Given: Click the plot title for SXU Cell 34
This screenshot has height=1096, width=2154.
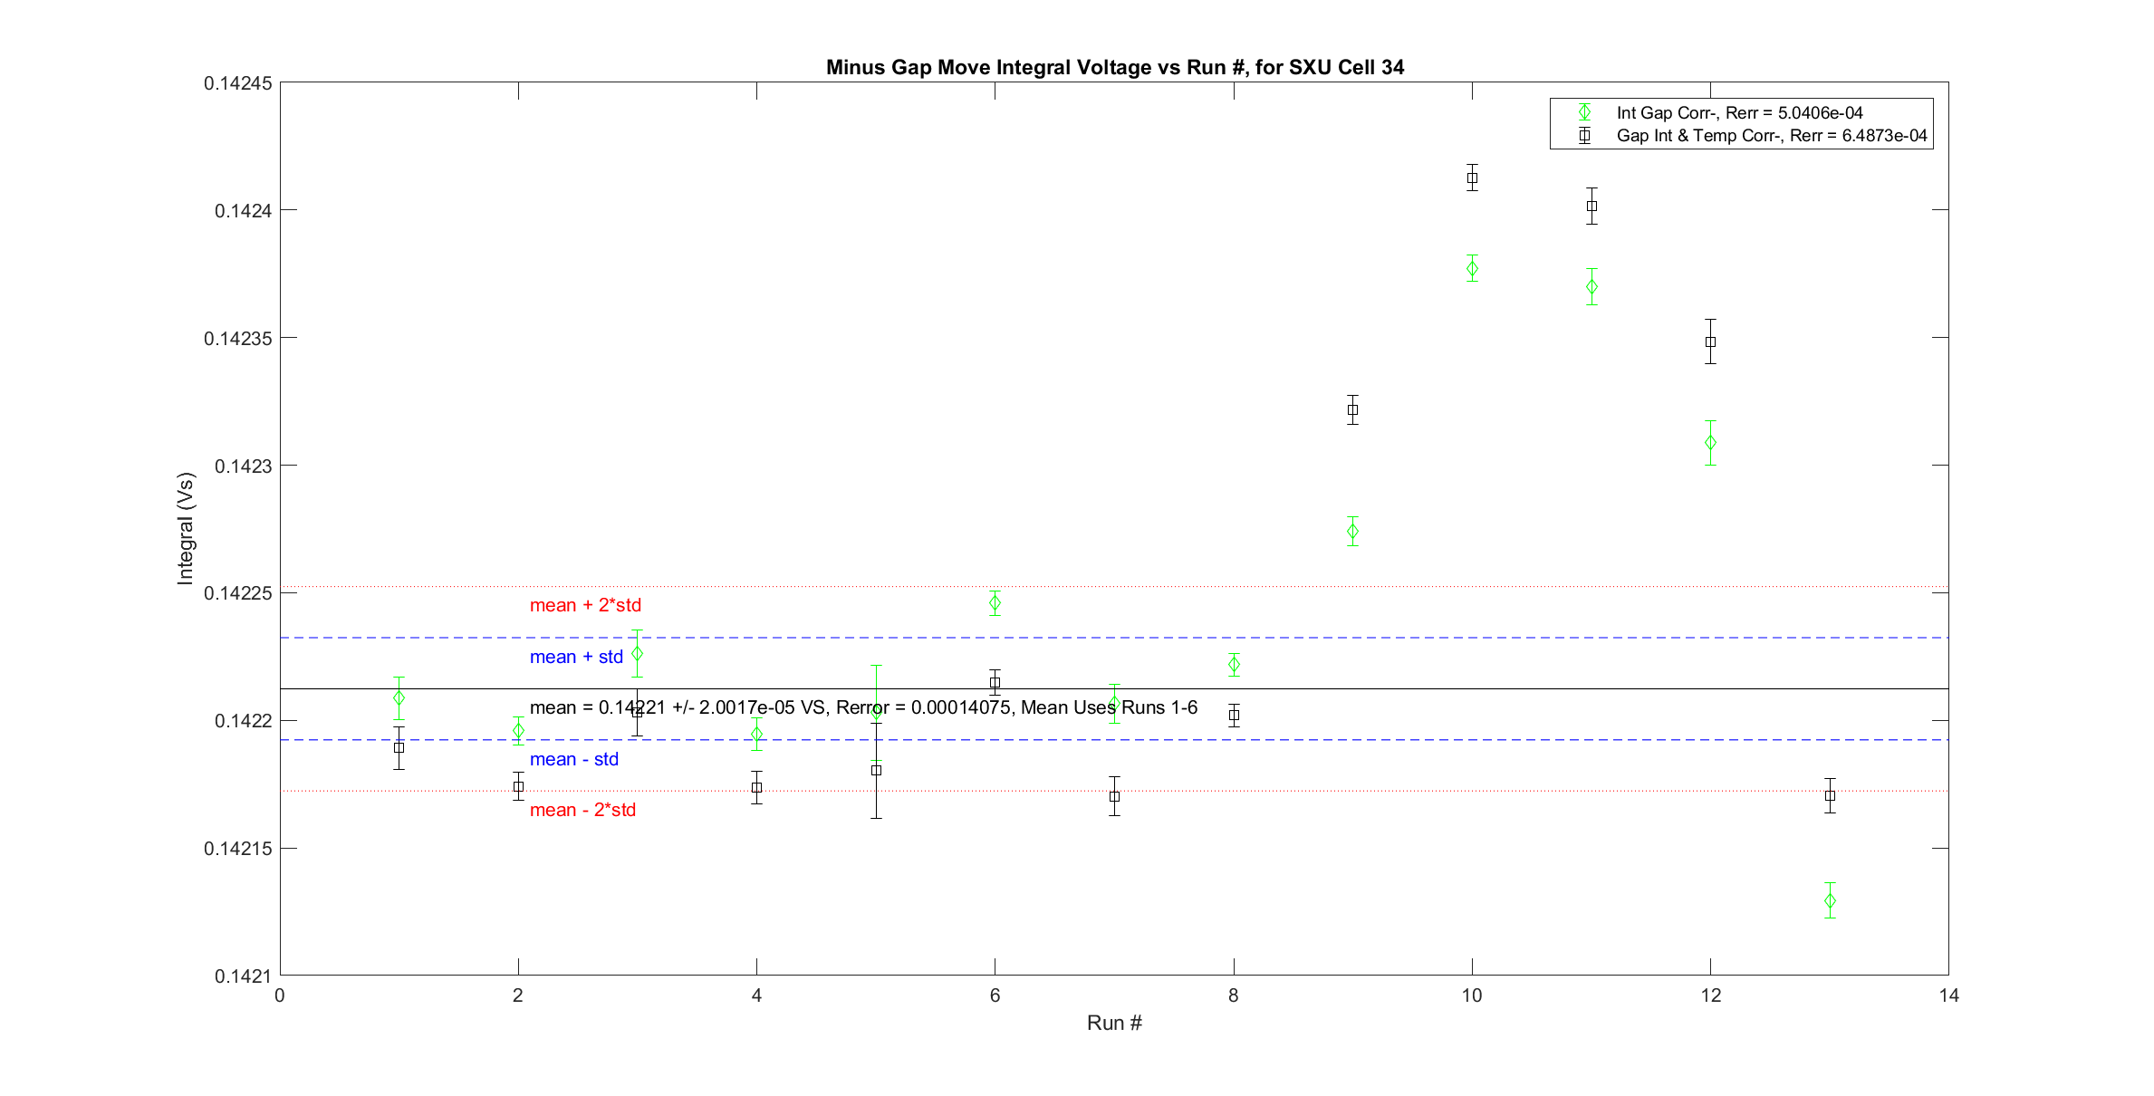Looking at the screenshot, I should [1114, 67].
